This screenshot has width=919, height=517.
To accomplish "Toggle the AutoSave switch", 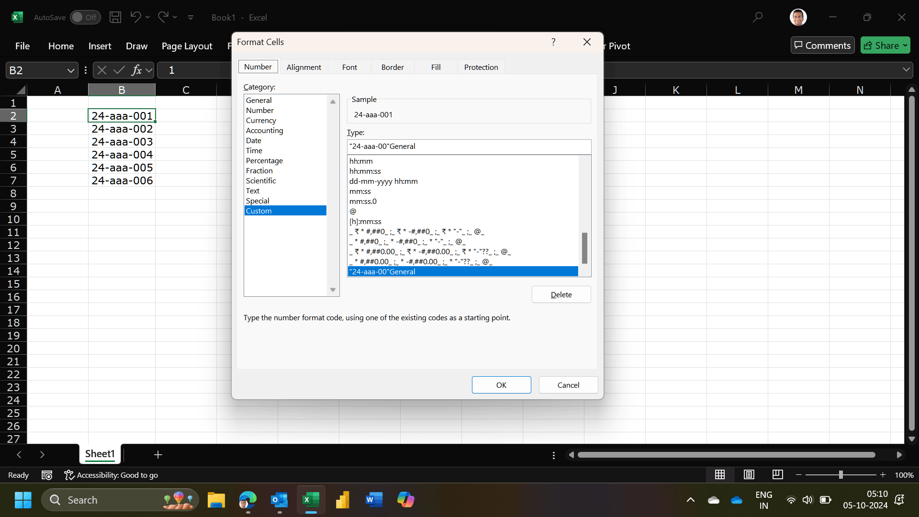I will (85, 17).
